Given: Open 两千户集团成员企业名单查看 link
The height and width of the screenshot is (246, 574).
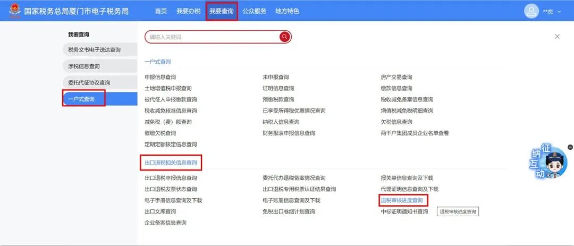Looking at the screenshot, I should point(415,133).
